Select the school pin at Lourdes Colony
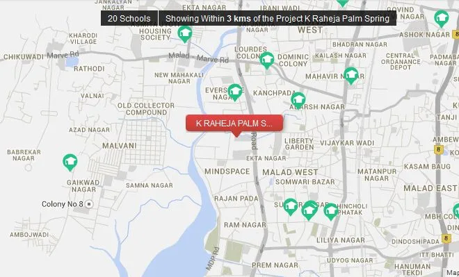 (266, 60)
